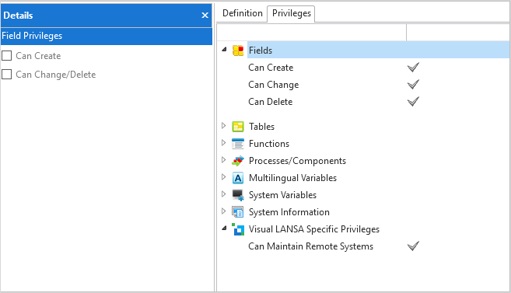Image resolution: width=511 pixels, height=293 pixels.
Task: Expand the System Variables node
Action: click(x=223, y=194)
